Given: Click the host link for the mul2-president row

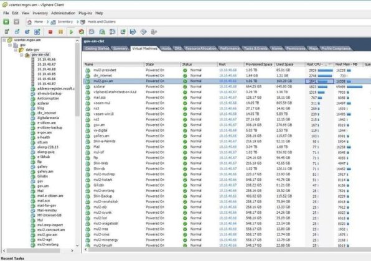Looking at the screenshot, I should pos(228,70).
